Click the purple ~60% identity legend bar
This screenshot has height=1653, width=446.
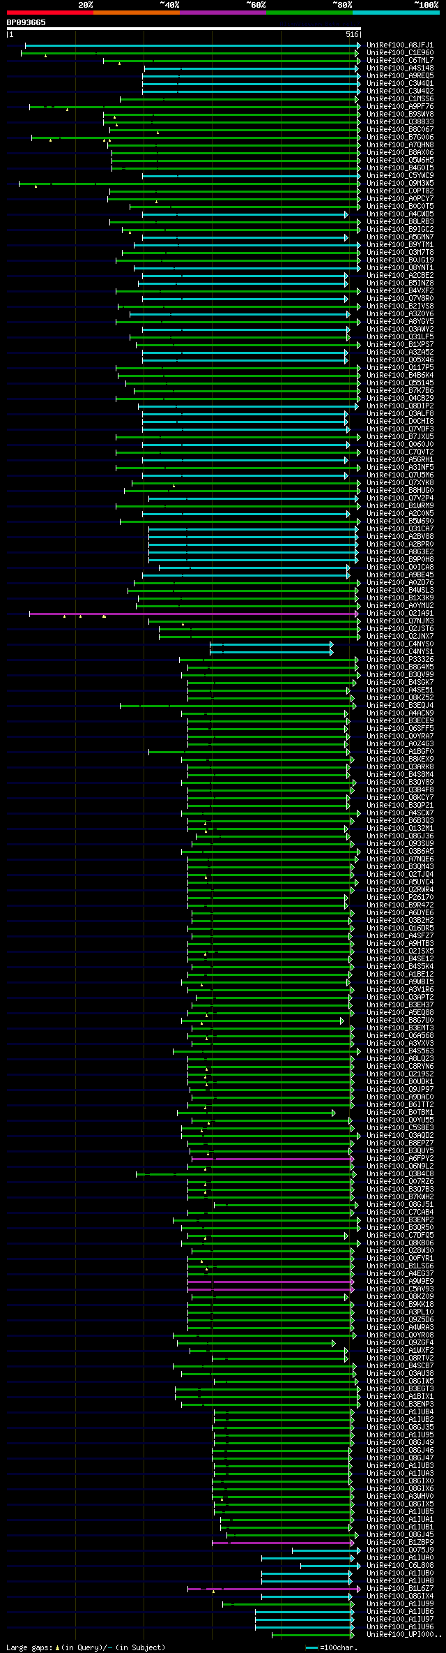coord(223,13)
